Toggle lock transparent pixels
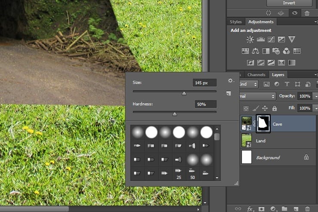318x212 pixels. tap(246, 108)
